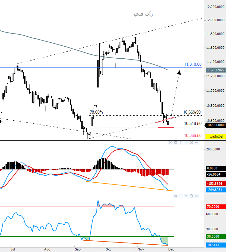Open RSI pane settings gear
Screen dimensions: 226x252
coord(191,196)
